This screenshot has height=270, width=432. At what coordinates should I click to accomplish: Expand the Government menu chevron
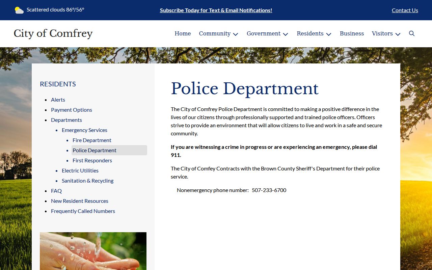[x=286, y=34]
